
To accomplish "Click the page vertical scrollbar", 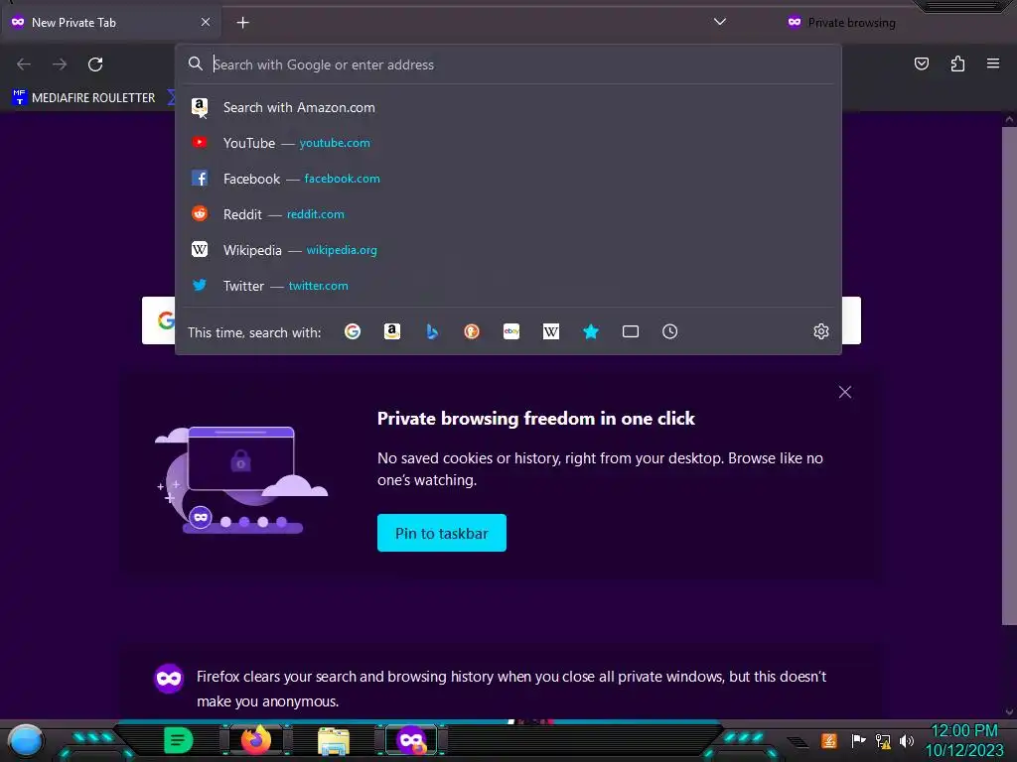I will click(x=1009, y=376).
